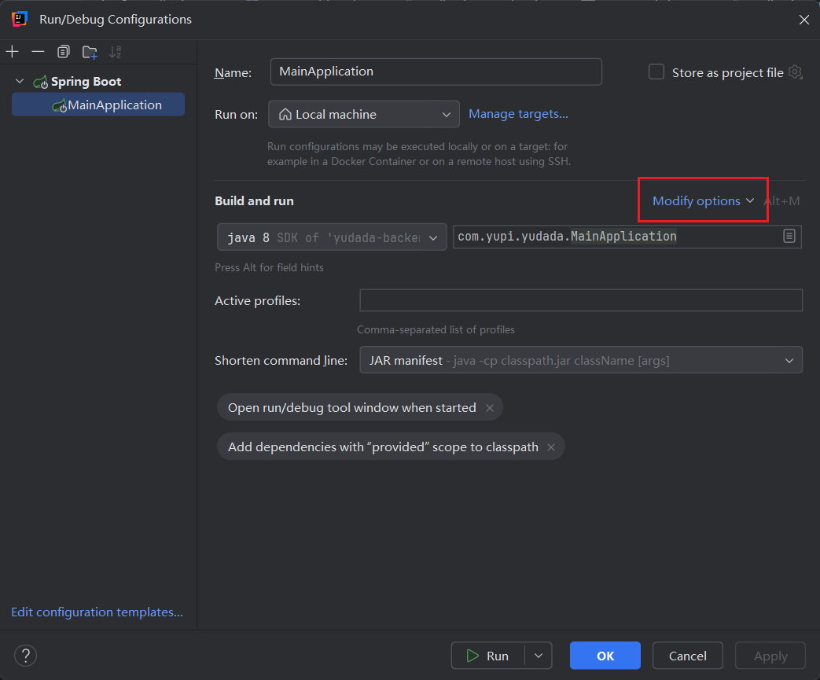This screenshot has height=680, width=820.
Task: Open help with the question mark icon
Action: coord(26,656)
